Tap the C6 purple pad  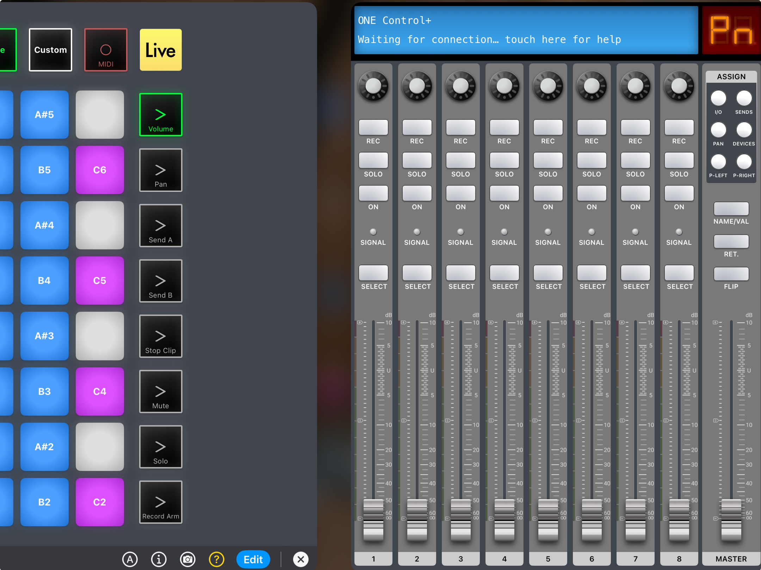(x=100, y=170)
